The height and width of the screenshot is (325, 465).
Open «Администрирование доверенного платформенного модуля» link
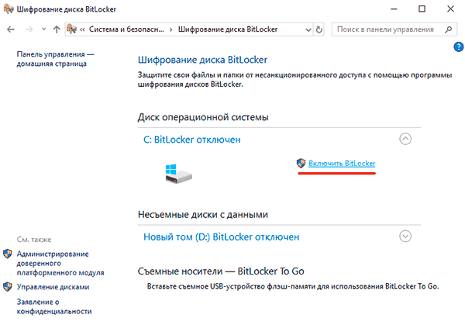pos(60,263)
